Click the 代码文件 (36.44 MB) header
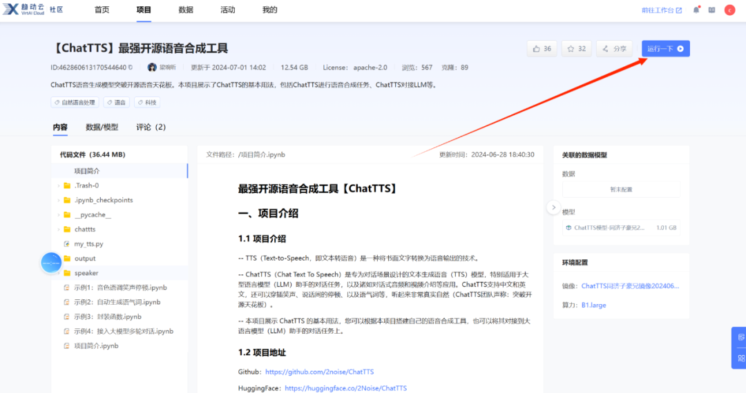 (x=93, y=154)
